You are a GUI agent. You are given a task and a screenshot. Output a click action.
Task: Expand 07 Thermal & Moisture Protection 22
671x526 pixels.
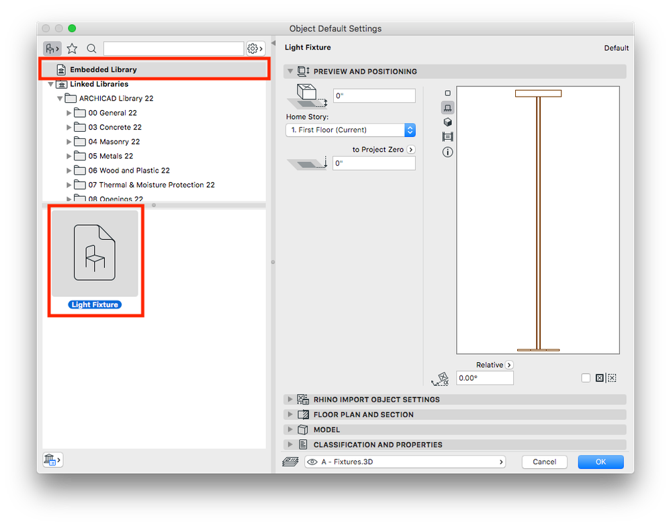pos(69,185)
